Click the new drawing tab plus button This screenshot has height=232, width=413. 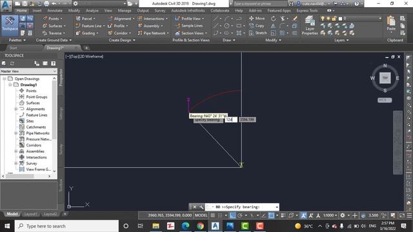(86, 48)
